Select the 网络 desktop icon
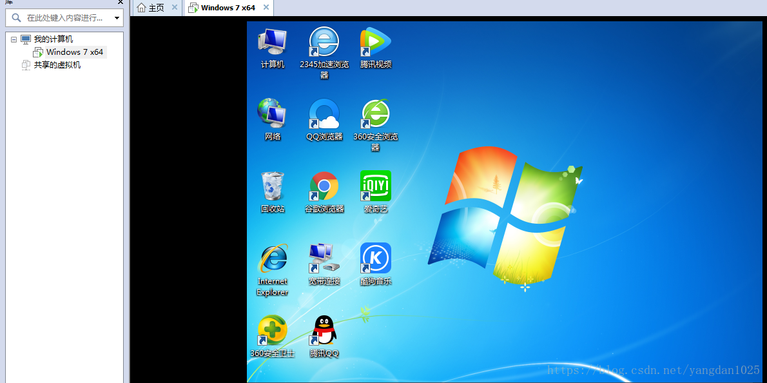Viewport: 767px width, 383px height. [x=273, y=120]
